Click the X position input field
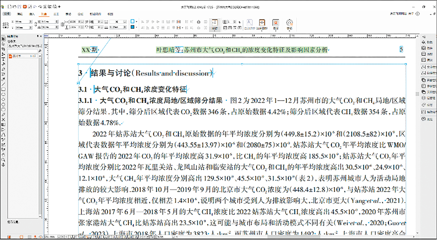This screenshot has height=240, width=437. pyautogui.click(x=23, y=22)
